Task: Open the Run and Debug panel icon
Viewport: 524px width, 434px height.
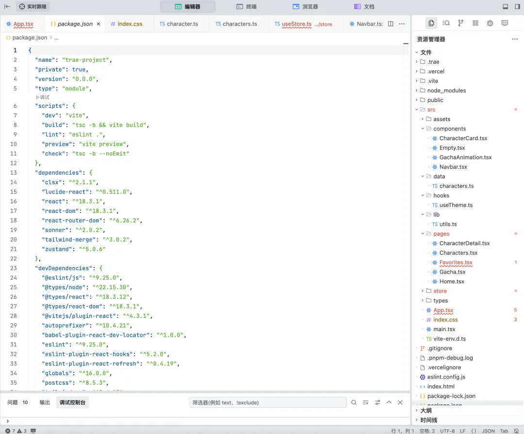Action: tap(490, 23)
